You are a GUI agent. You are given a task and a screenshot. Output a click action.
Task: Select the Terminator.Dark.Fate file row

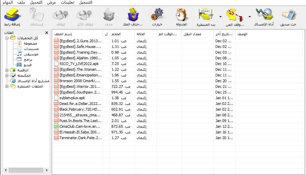[x=177, y=138]
